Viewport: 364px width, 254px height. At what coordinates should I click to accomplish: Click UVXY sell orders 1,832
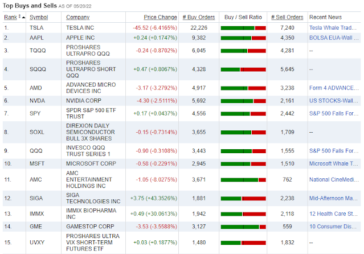pyautogui.click(x=287, y=243)
